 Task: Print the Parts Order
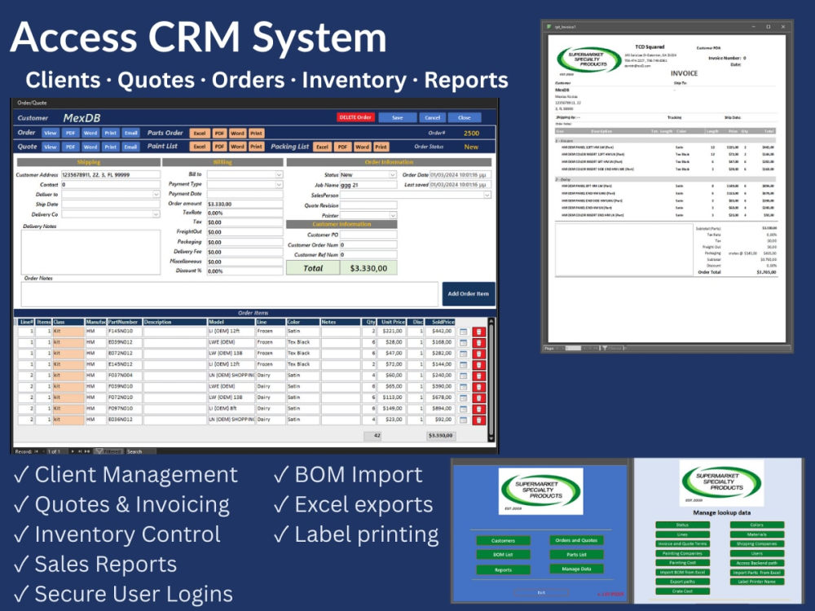[256, 134]
